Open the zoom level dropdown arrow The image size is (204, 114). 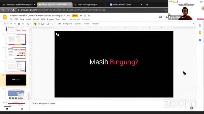[x=31, y=24]
